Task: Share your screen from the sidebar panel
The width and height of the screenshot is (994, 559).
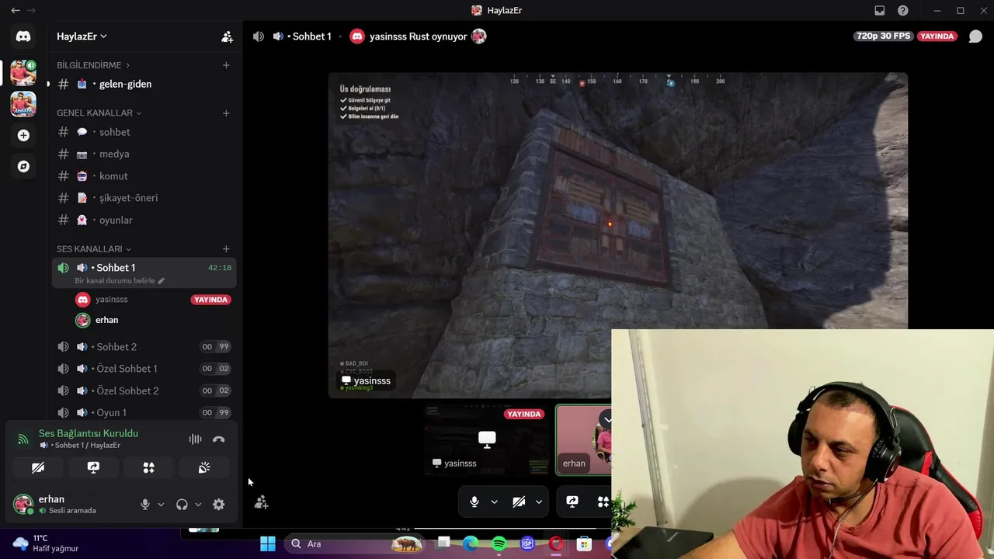Action: 93,467
